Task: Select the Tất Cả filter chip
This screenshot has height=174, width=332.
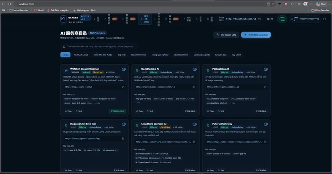Action: point(65,55)
